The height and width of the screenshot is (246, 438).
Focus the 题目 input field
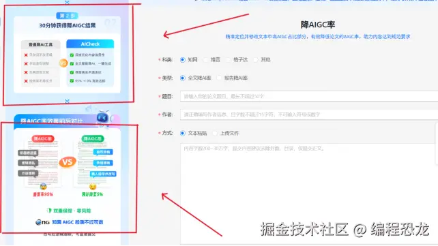[x=309, y=96]
